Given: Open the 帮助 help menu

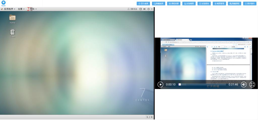Looking at the screenshot, I should click(x=32, y=9).
